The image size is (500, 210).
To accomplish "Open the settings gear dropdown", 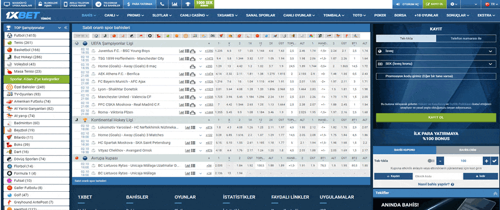I will [454, 4].
